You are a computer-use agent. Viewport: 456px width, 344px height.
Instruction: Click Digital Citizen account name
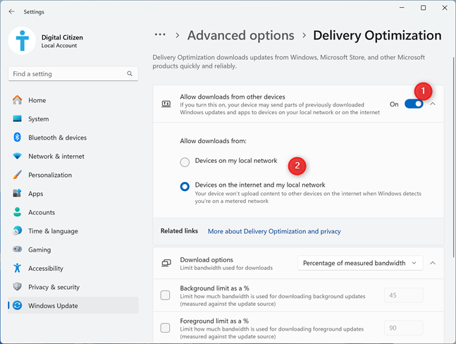(62, 37)
